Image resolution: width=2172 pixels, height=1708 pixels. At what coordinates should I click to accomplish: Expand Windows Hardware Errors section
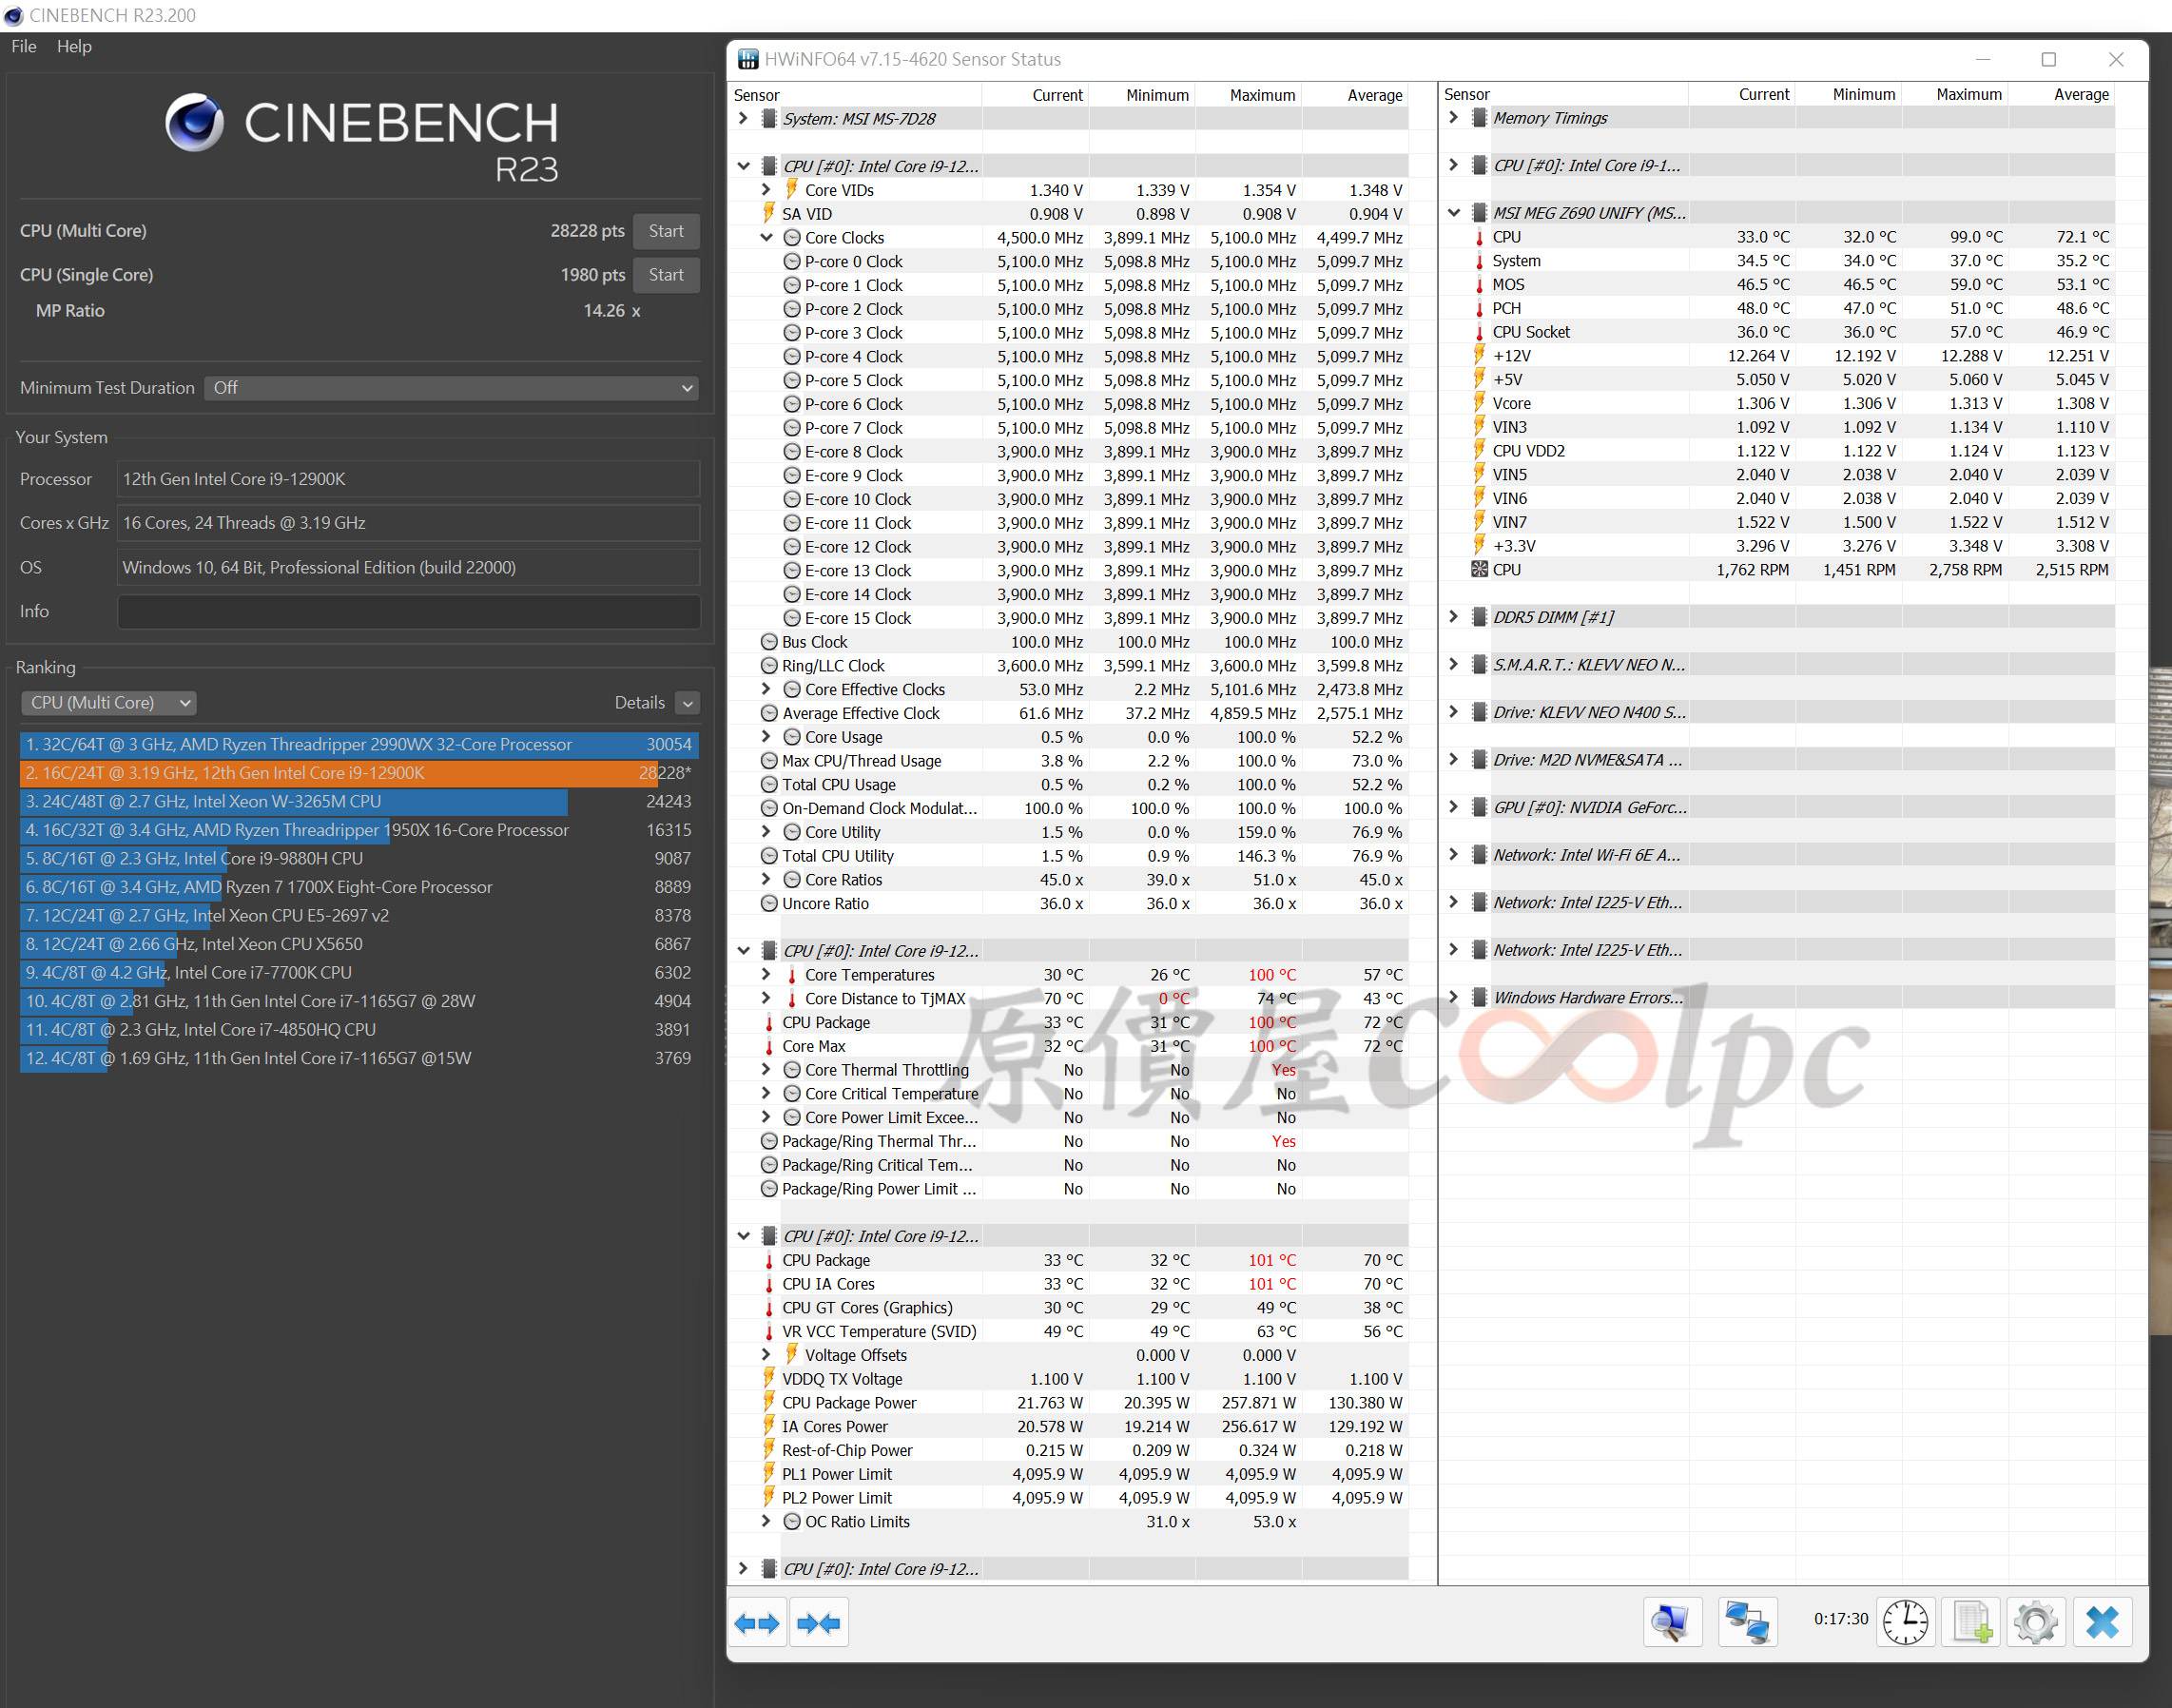click(1454, 997)
